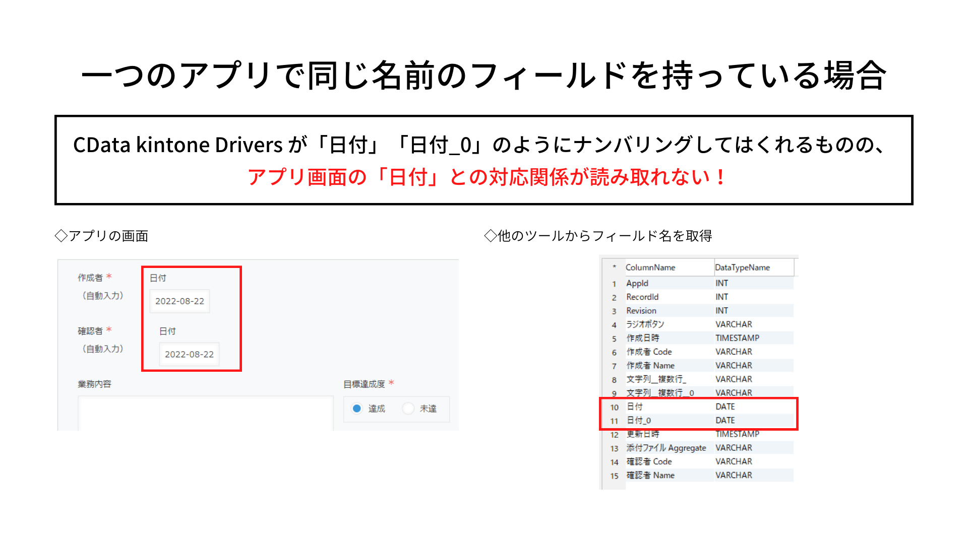Select row 10 日付 in the table
This screenshot has height=544, width=968.
(635, 406)
